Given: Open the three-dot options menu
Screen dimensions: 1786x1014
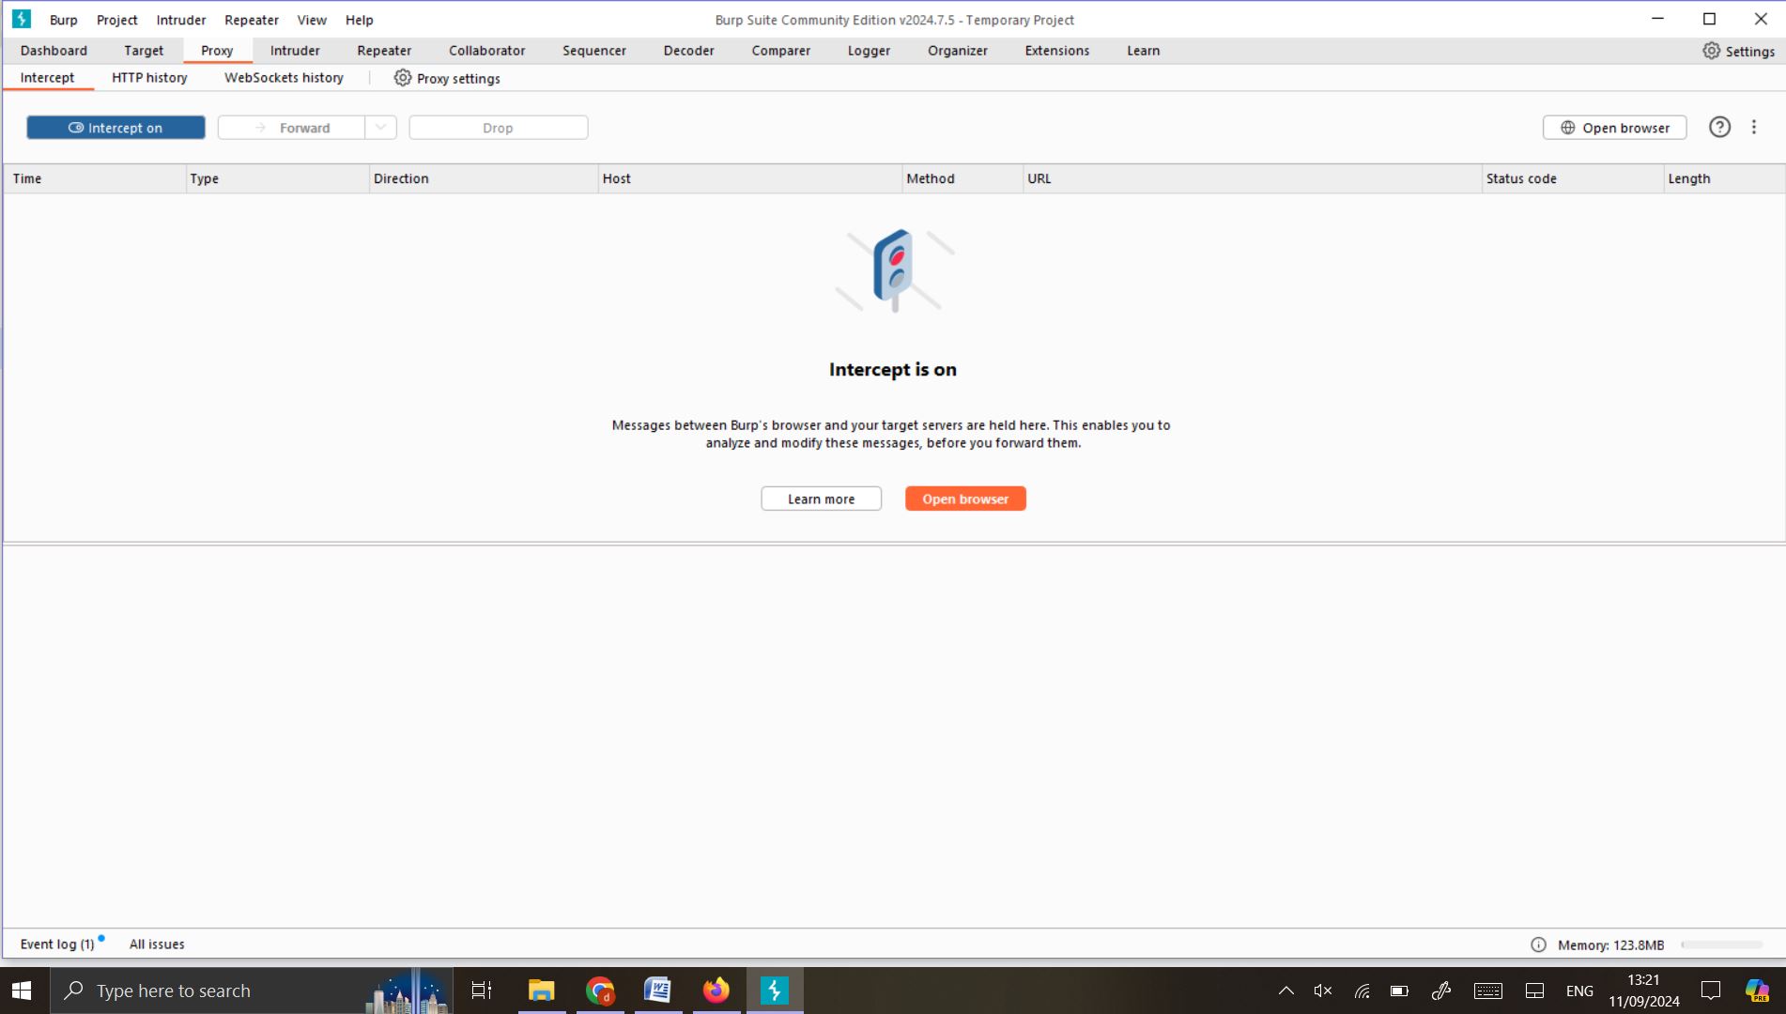Looking at the screenshot, I should 1753,128.
